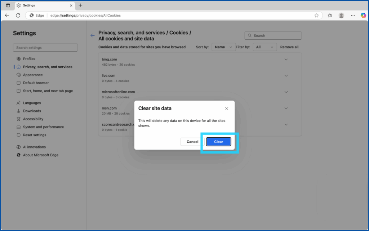This screenshot has width=369, height=231.
Task: Close the Clear site data dialog
Action: point(226,108)
